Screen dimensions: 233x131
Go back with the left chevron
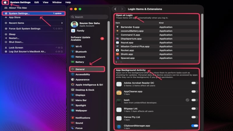[115, 9]
